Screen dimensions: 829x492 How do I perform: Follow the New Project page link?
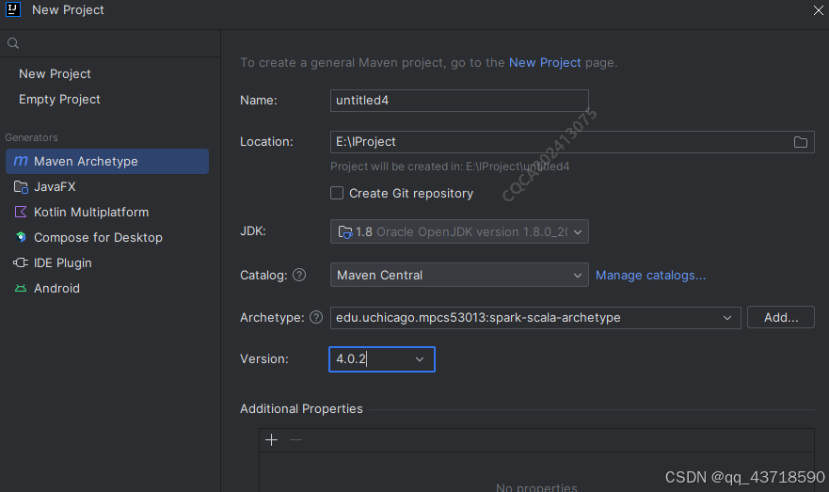click(x=545, y=63)
